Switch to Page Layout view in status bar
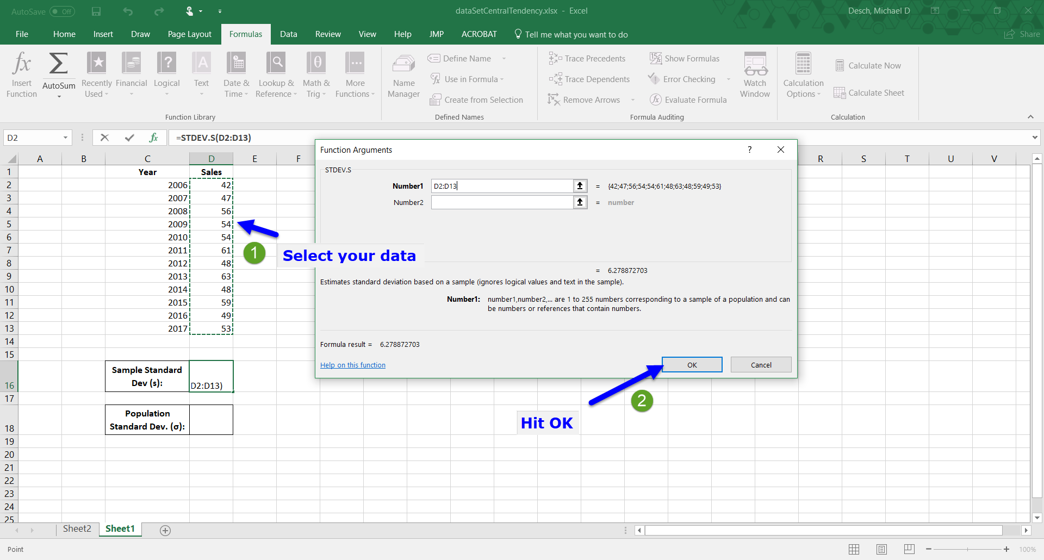This screenshot has width=1044, height=560. [881, 549]
